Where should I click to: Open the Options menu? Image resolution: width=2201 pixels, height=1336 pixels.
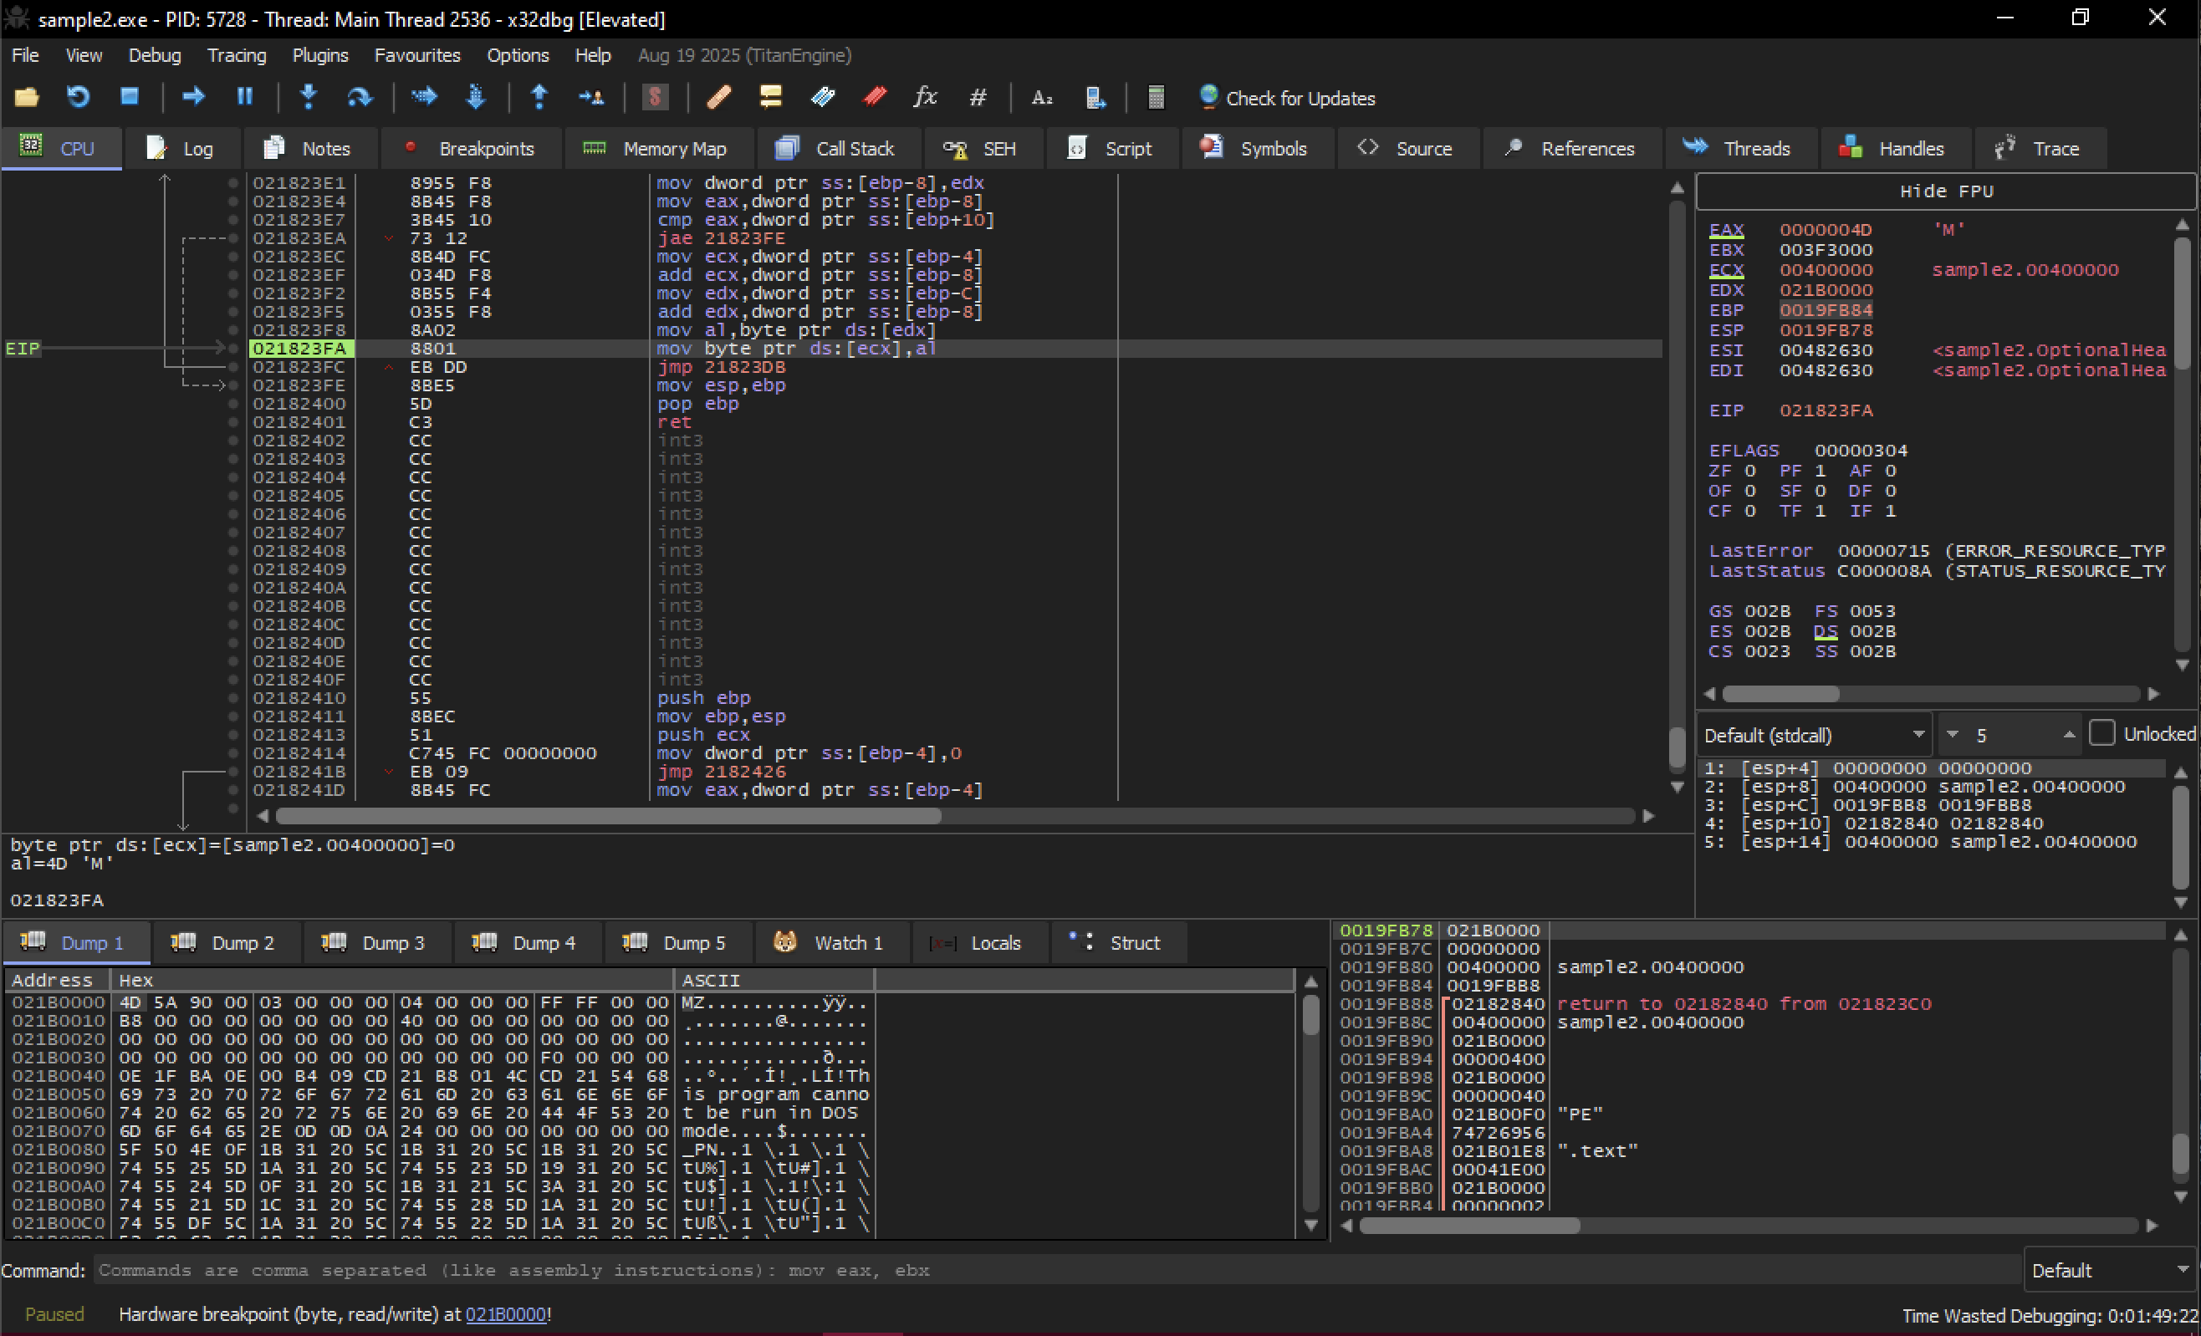tap(517, 55)
